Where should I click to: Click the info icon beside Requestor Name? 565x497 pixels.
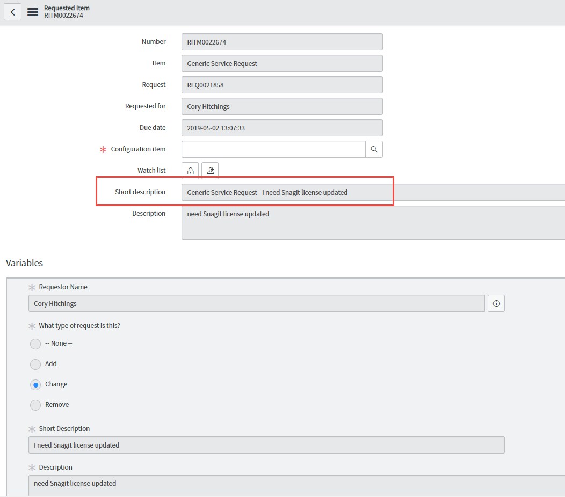[x=496, y=303]
